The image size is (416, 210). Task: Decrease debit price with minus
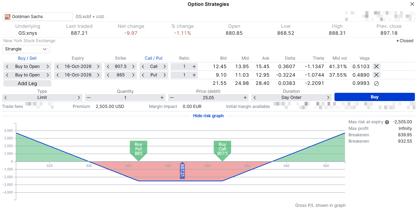tap(172, 98)
